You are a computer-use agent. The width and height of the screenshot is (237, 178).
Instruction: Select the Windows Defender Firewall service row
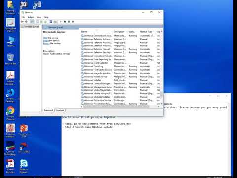point(120,49)
